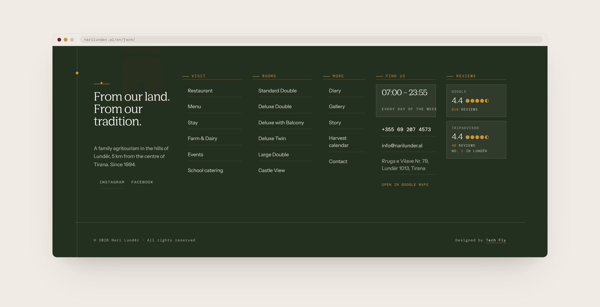The height and width of the screenshot is (307, 600).
Task: Open the Google reviews card
Action: 476,101
